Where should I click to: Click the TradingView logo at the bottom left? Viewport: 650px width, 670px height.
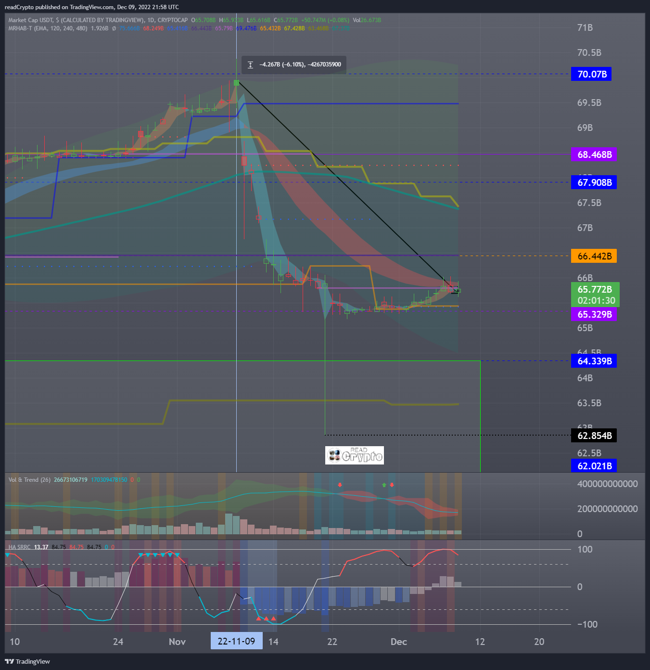coord(27,661)
